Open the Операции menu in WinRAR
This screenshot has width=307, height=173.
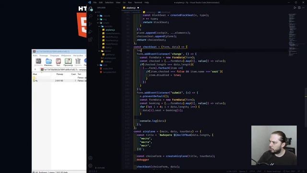click(x=54, y=56)
